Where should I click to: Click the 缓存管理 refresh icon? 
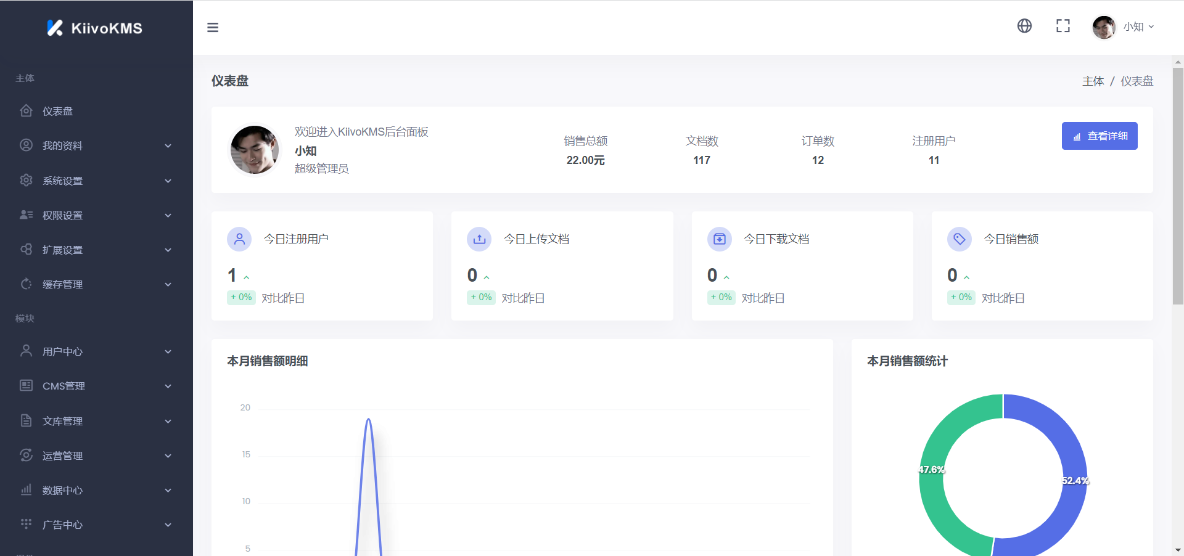(26, 284)
